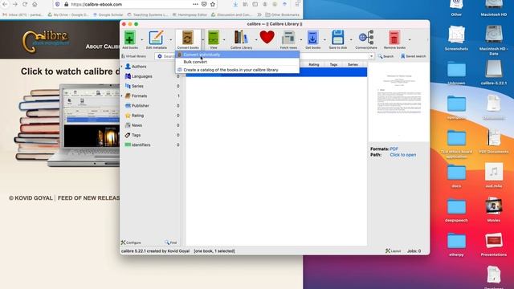514x289 pixels.
Task: Open the PDF format link
Action: (394, 149)
